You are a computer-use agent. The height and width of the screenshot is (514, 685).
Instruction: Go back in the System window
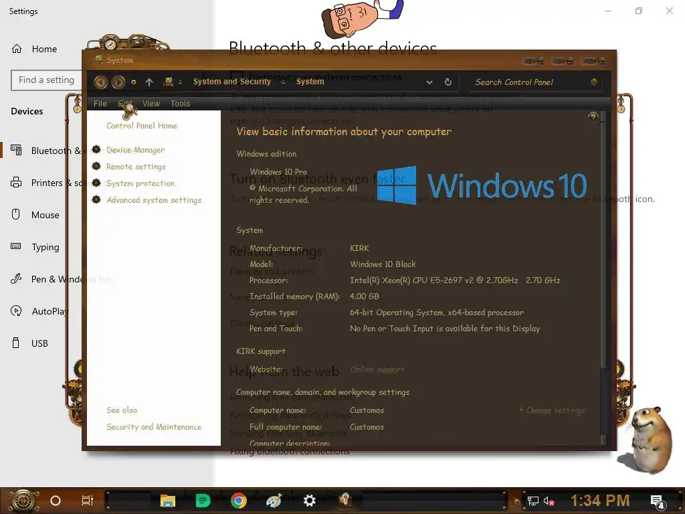[x=100, y=82]
